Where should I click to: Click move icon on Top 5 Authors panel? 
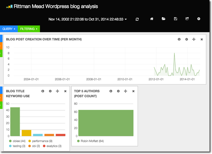point(126,91)
